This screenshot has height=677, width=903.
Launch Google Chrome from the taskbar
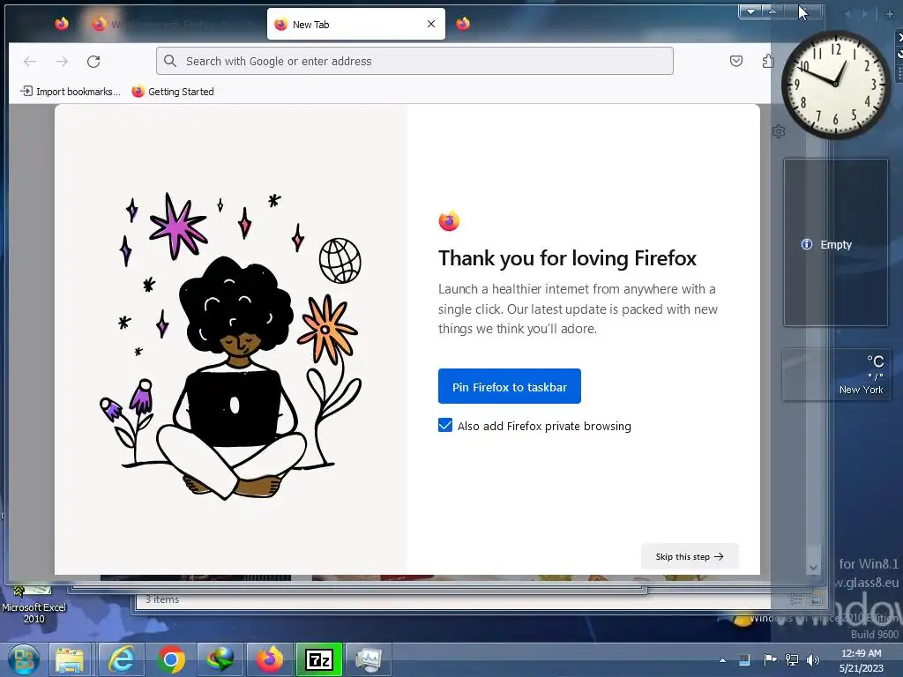tap(171, 659)
